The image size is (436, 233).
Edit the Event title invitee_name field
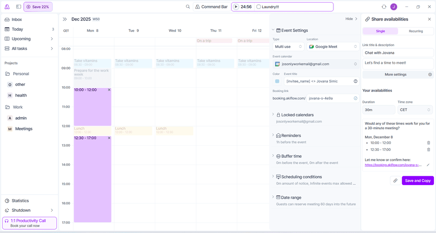point(321,81)
